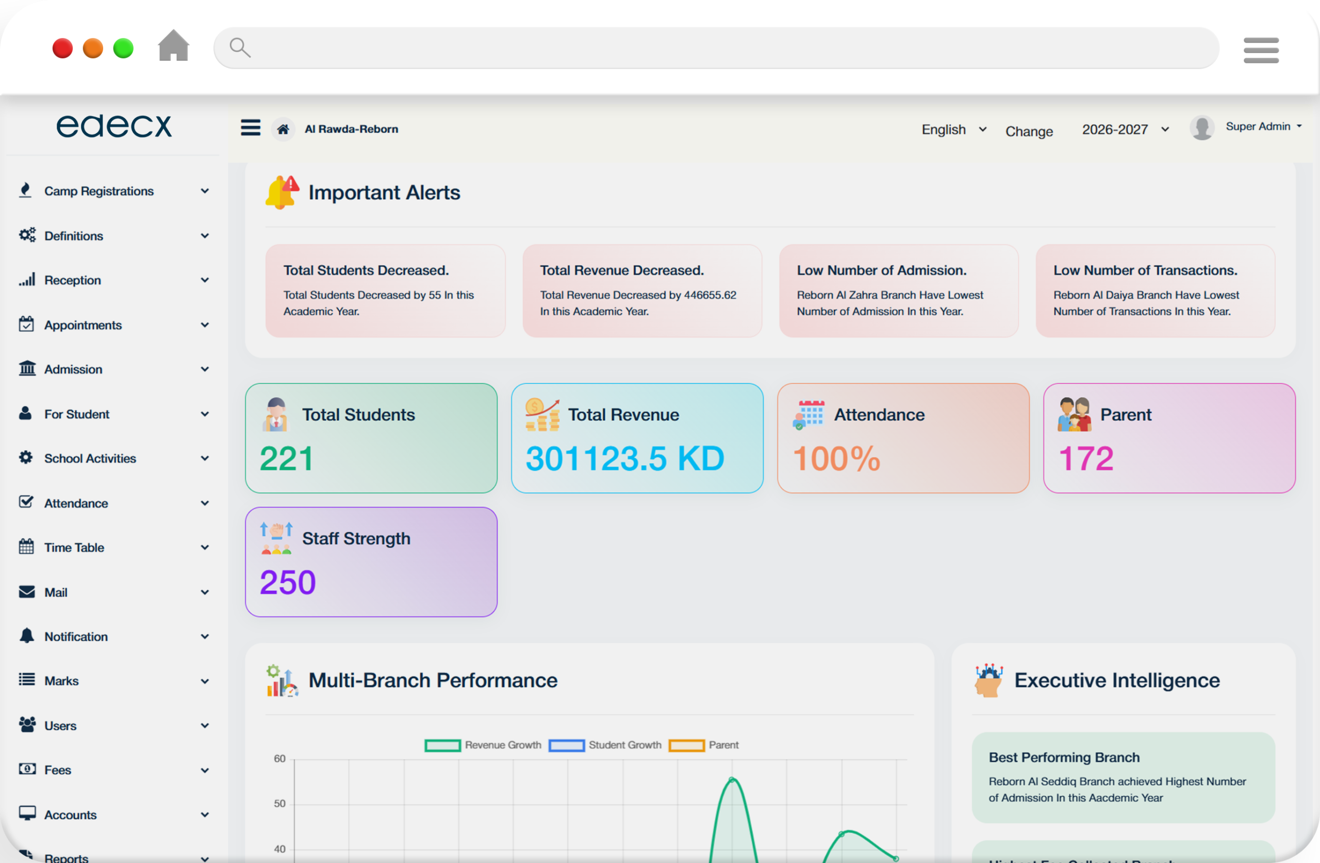
Task: Open the English language dropdown
Action: pyautogui.click(x=954, y=129)
